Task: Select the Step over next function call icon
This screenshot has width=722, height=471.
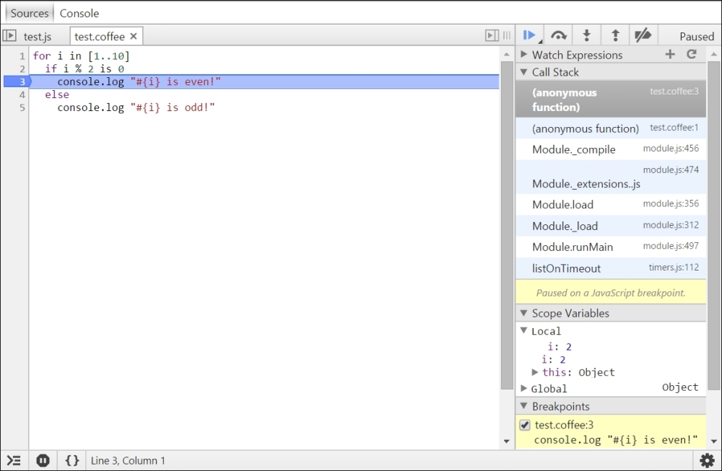Action: pyautogui.click(x=557, y=34)
